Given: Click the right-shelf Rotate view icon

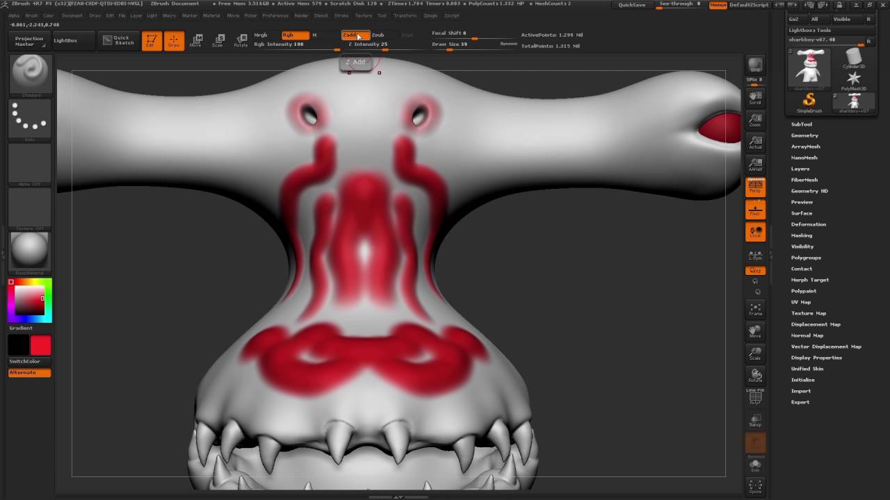Looking at the screenshot, I should point(755,376).
